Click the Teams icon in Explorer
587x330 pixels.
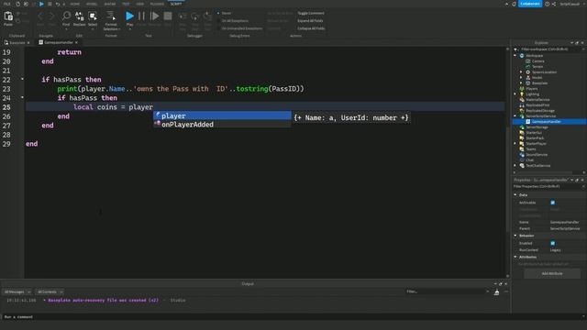(x=522, y=148)
